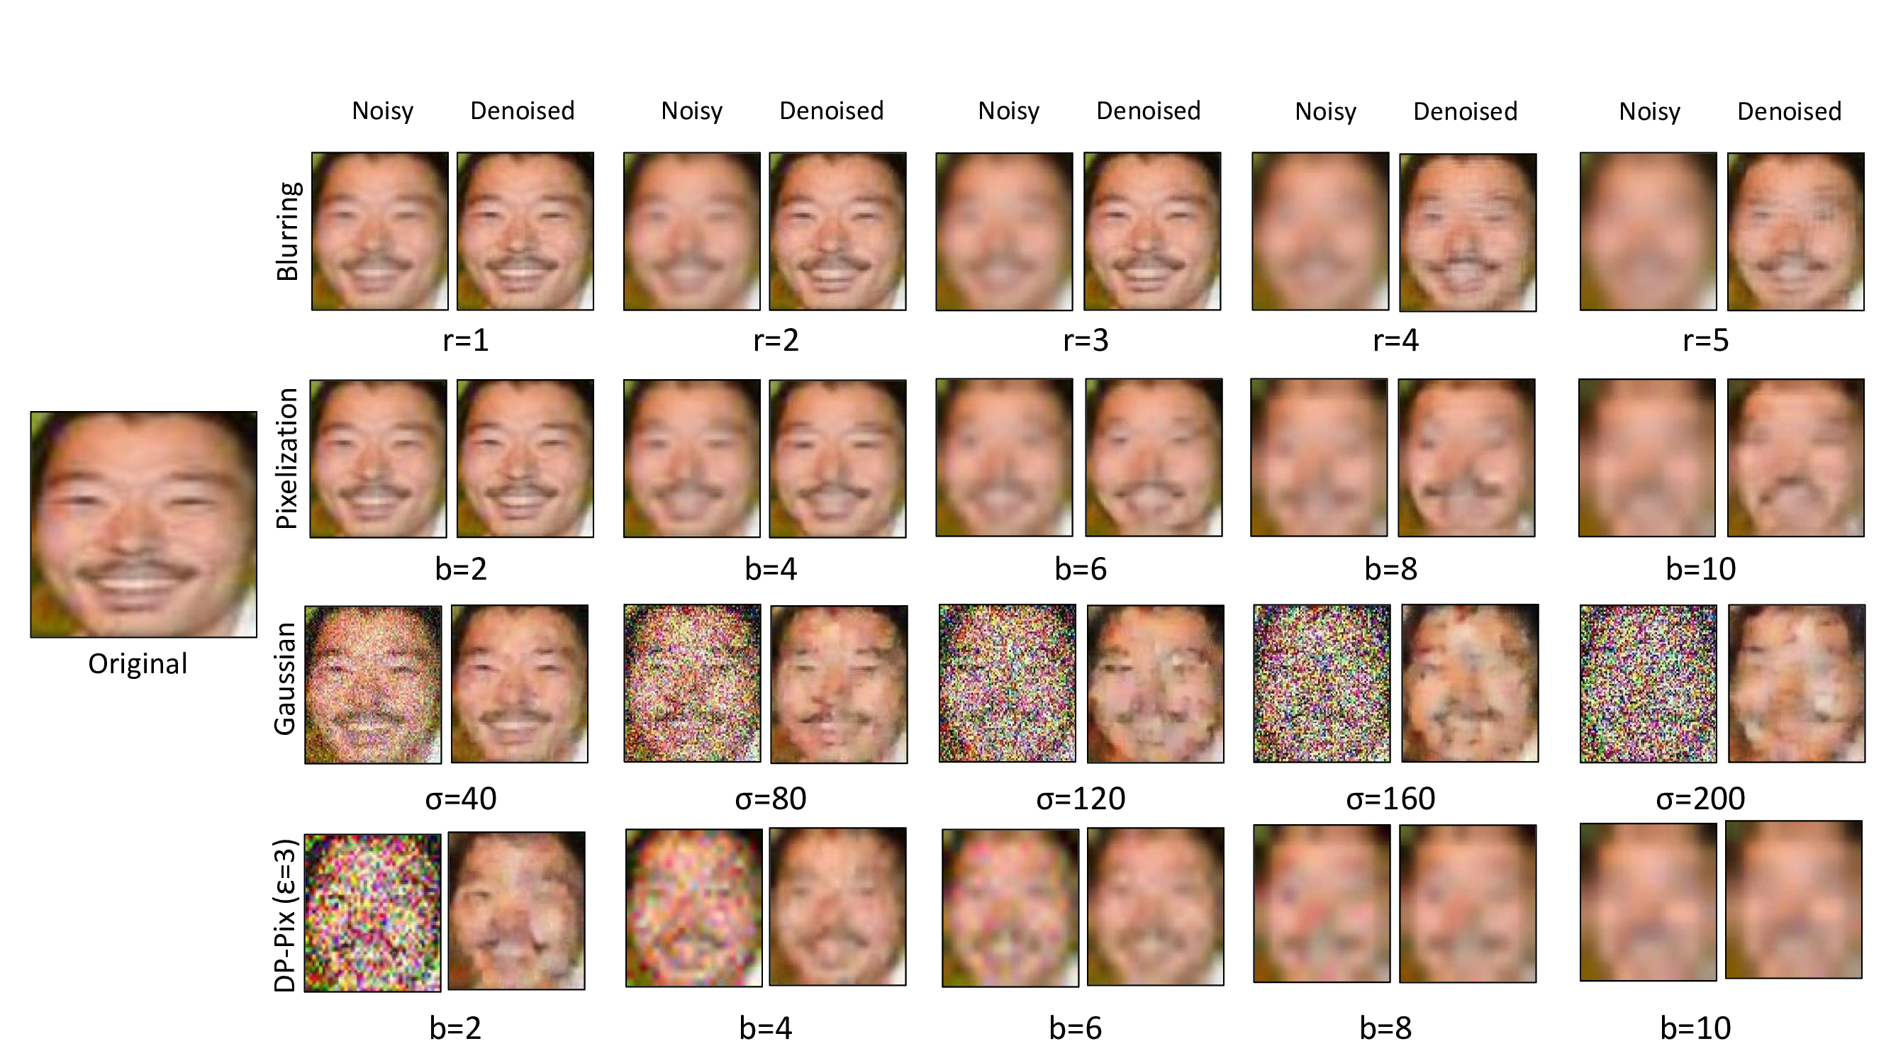The height and width of the screenshot is (1063, 1891).
Task: Choose the DP-Pix noisy image at b=2
Action: coord(373,913)
